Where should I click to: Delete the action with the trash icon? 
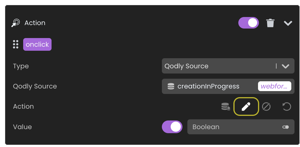(270, 23)
